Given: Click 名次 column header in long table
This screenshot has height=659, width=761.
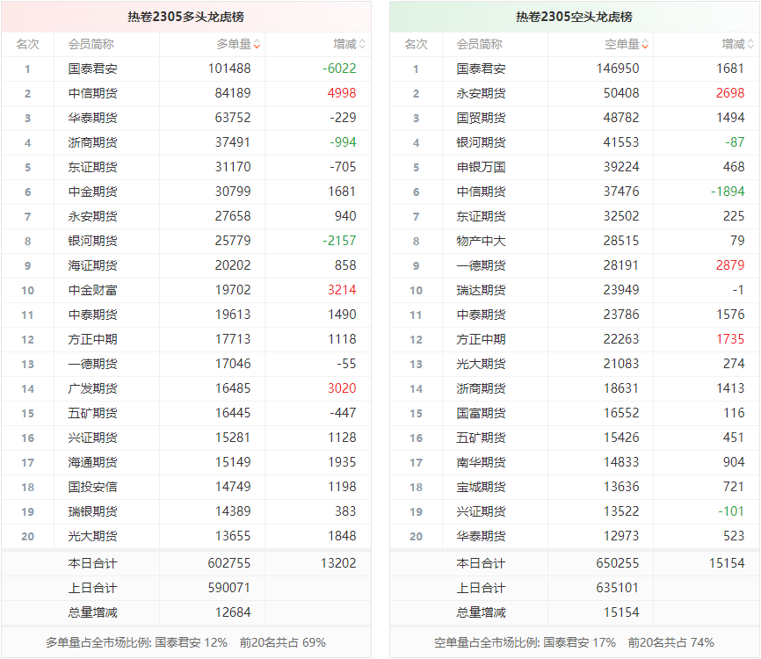Looking at the screenshot, I should 27,44.
